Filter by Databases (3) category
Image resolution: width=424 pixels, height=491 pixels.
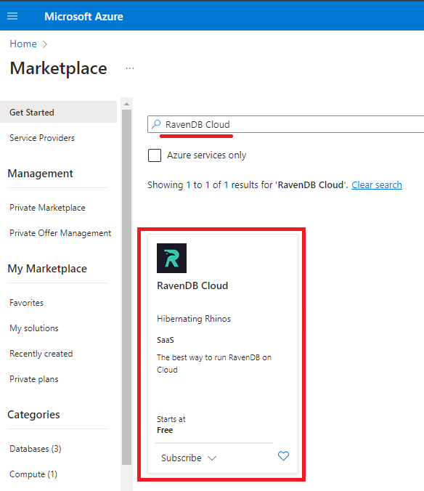(36, 449)
